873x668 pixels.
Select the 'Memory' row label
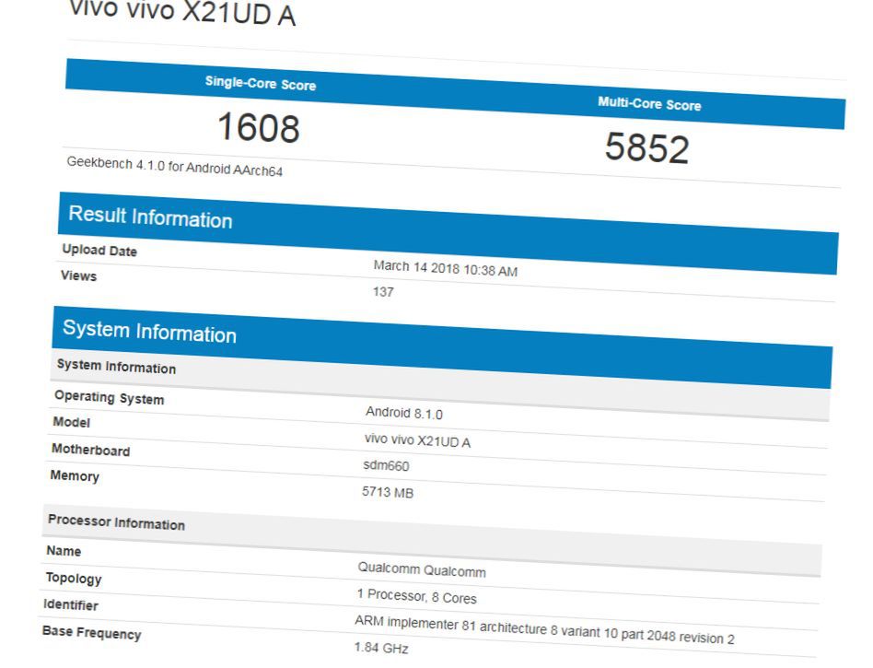[x=75, y=475]
